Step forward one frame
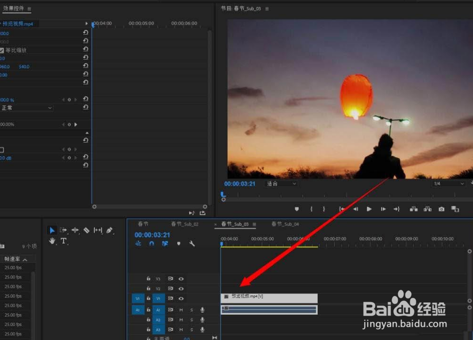The width and height of the screenshot is (473, 340). click(383, 209)
